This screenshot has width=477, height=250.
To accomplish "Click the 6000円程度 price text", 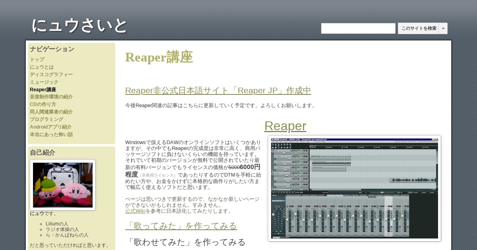I will pyautogui.click(x=250, y=167).
